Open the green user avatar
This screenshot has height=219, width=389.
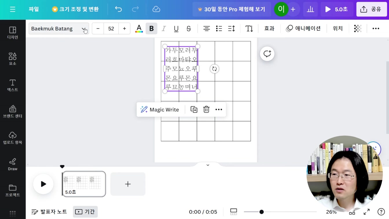tap(281, 9)
